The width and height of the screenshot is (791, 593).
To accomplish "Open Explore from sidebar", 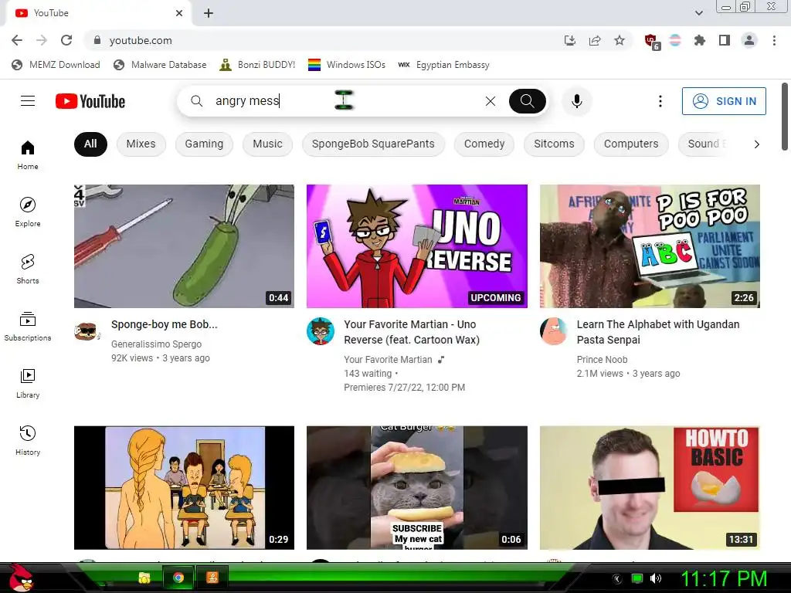I will (28, 212).
